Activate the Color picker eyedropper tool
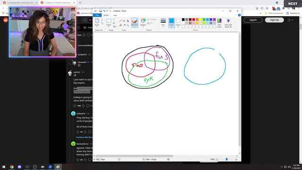Screen dimensions: 302x170 tap(124, 25)
